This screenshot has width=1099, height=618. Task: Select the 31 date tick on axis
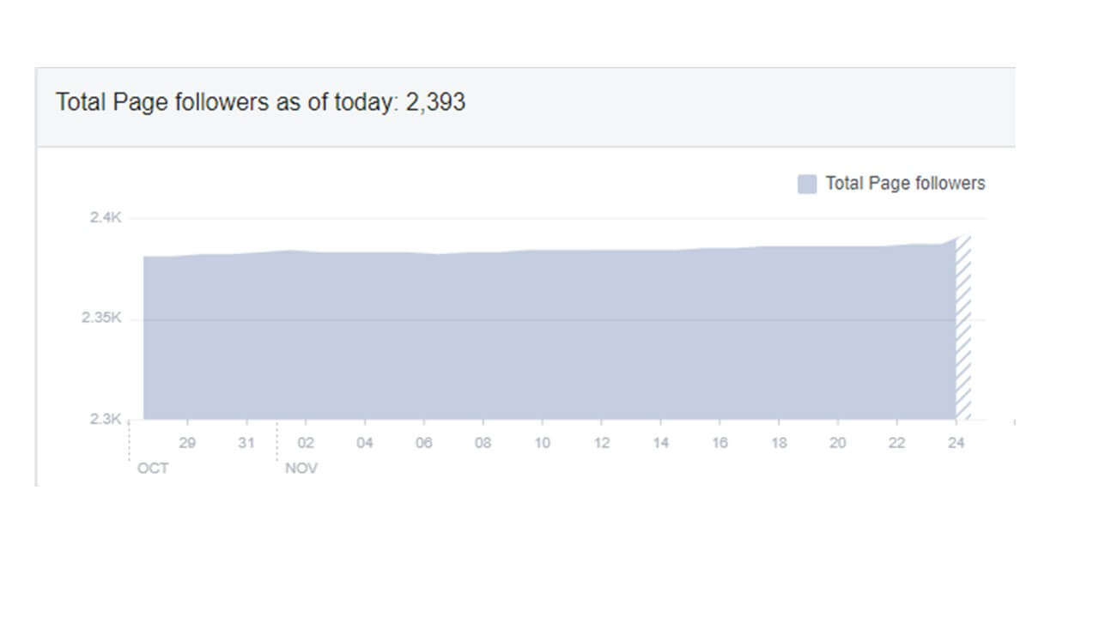[x=246, y=443]
